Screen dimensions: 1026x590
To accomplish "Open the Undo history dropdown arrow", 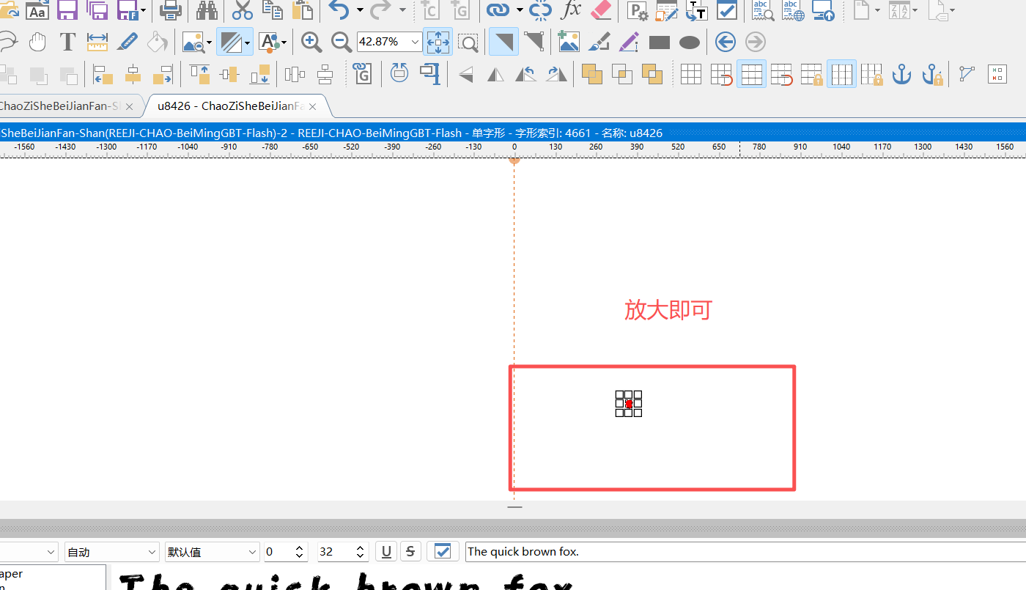I will (x=360, y=10).
